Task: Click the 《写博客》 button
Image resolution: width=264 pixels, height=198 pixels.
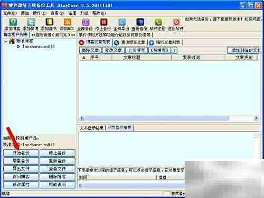Action: [x=159, y=50]
